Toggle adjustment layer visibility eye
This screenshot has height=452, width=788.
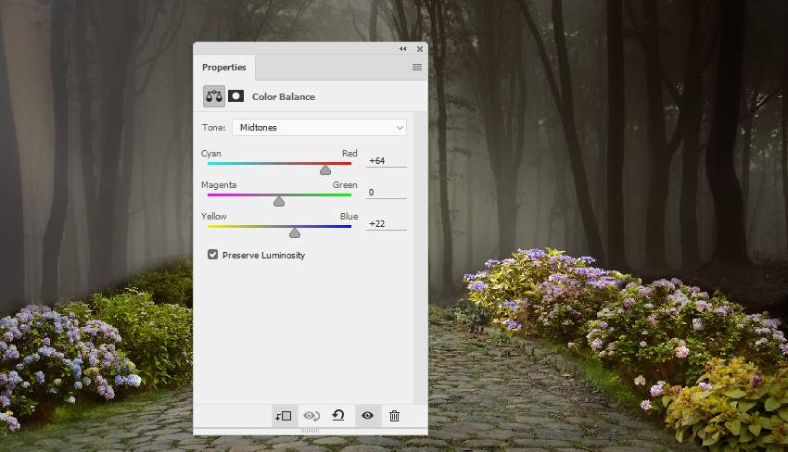click(367, 416)
